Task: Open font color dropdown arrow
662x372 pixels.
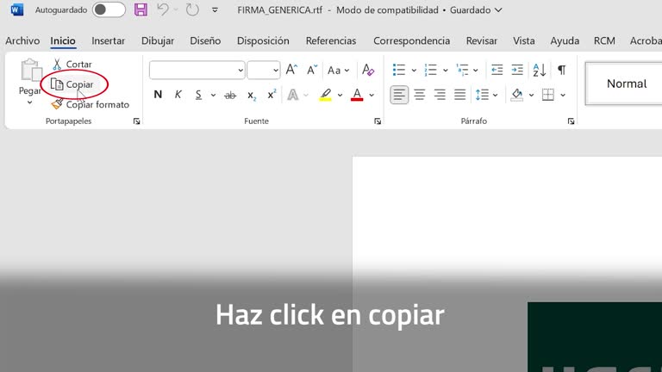Action: click(x=372, y=96)
